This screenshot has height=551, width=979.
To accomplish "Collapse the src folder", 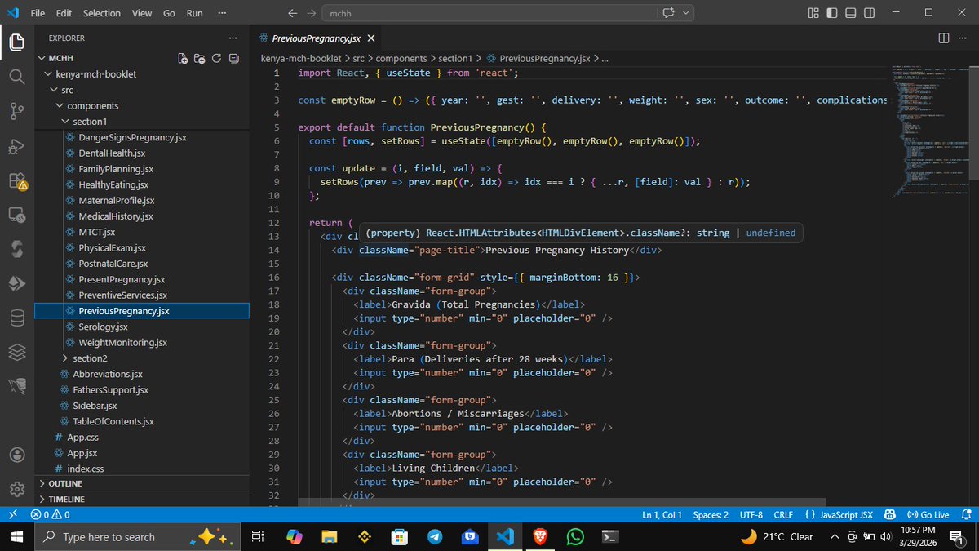I will [54, 90].
